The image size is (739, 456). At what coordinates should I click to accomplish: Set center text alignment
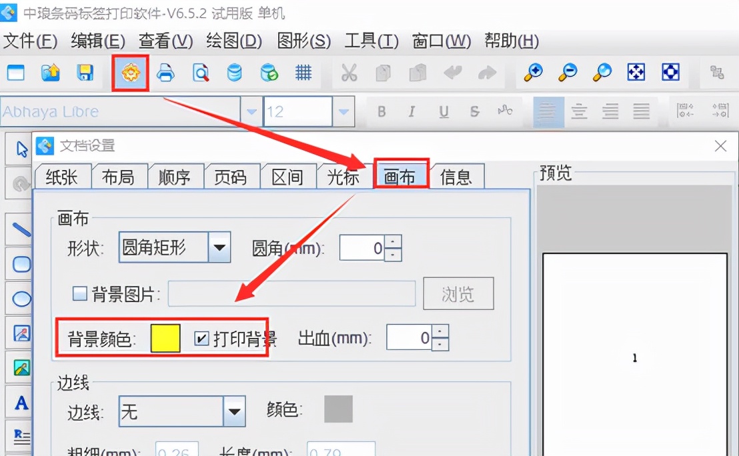[x=579, y=112]
